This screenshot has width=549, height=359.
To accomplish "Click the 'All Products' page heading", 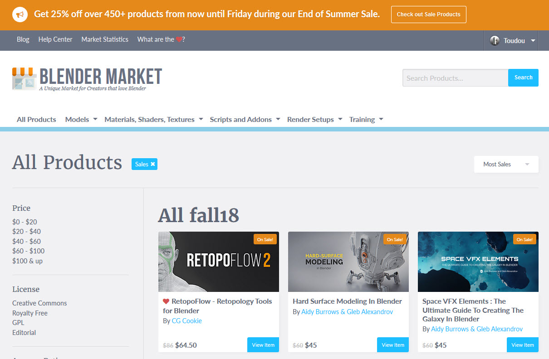I will pos(67,162).
